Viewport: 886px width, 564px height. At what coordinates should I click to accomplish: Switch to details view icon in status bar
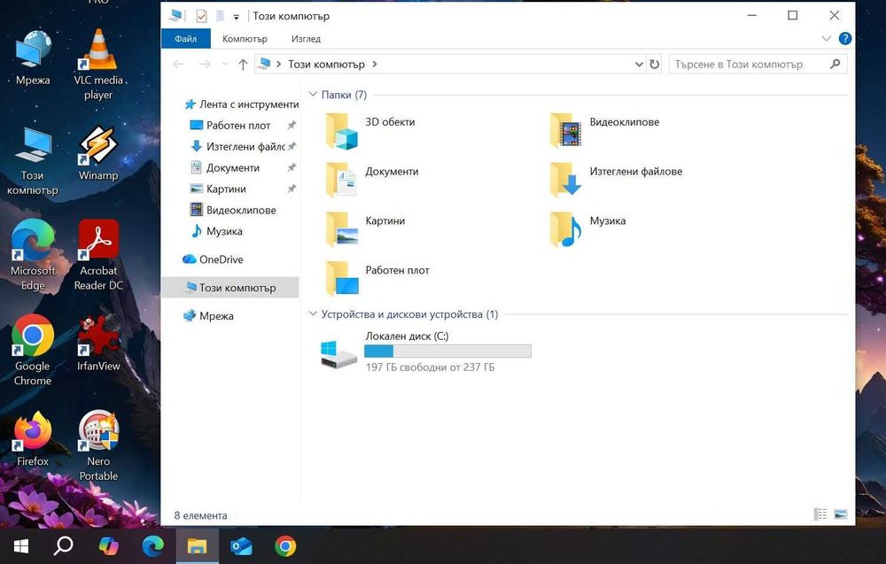[x=820, y=514]
